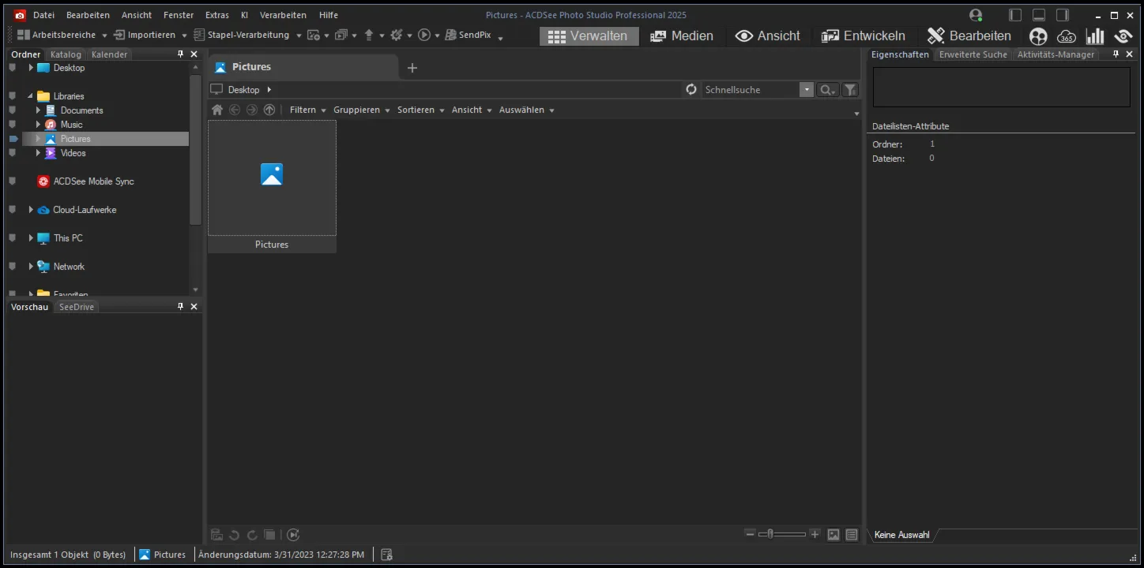
Task: Toggle the bottom panel layout icon
Action: click(1039, 15)
